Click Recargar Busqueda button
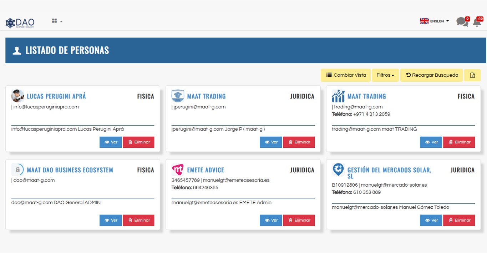The width and height of the screenshot is (487, 253). click(x=432, y=75)
